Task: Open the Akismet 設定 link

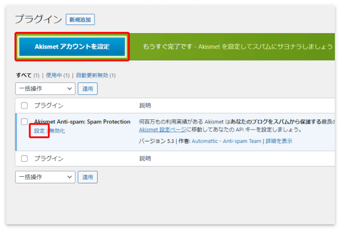Action: [x=40, y=131]
